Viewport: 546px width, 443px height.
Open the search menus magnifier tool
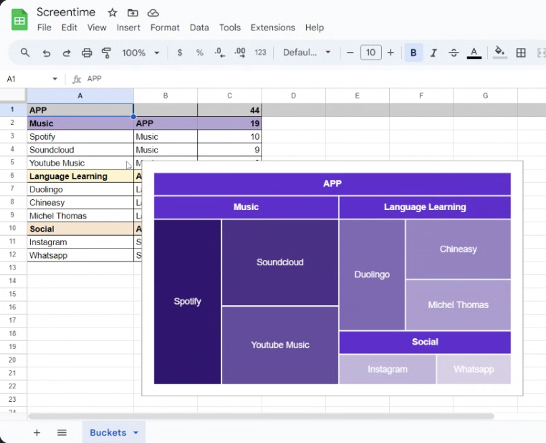pos(25,53)
